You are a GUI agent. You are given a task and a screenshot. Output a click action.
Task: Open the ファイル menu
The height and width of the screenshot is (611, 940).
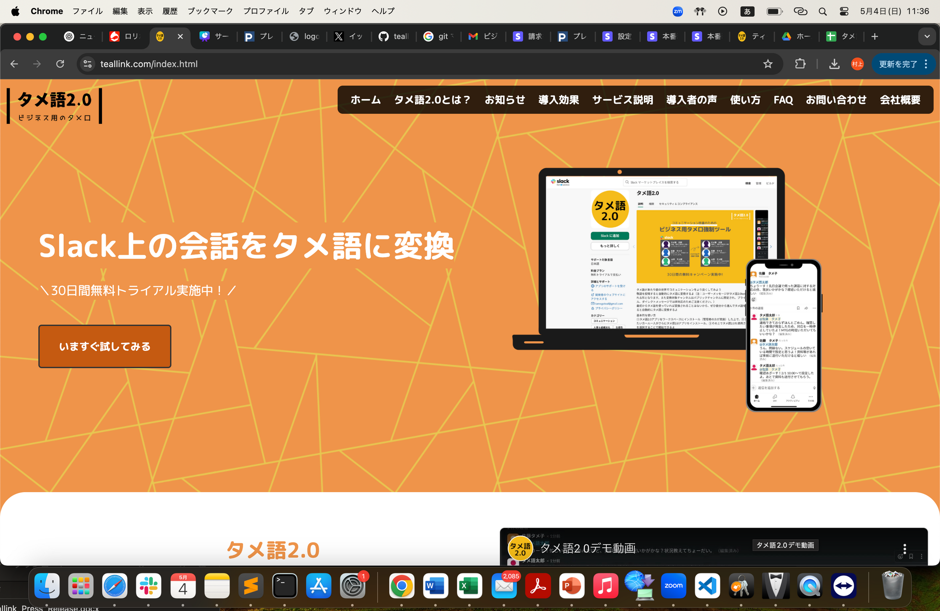pos(88,11)
